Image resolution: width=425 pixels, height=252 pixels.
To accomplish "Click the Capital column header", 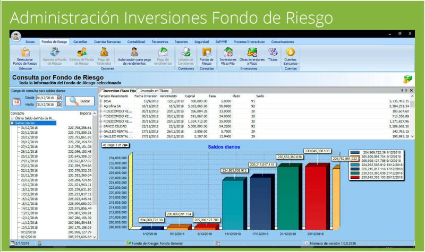I will point(190,96).
